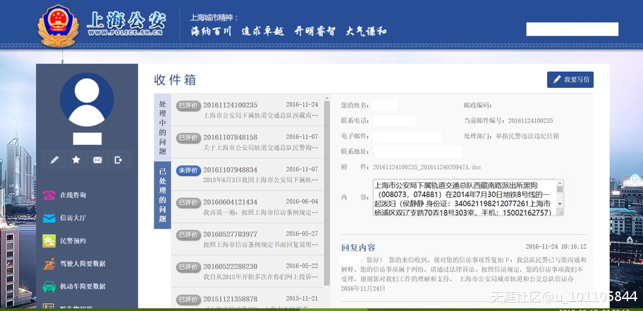Click the pink telephone icon
Image resolution: width=643 pixels, height=311 pixels.
(49, 195)
